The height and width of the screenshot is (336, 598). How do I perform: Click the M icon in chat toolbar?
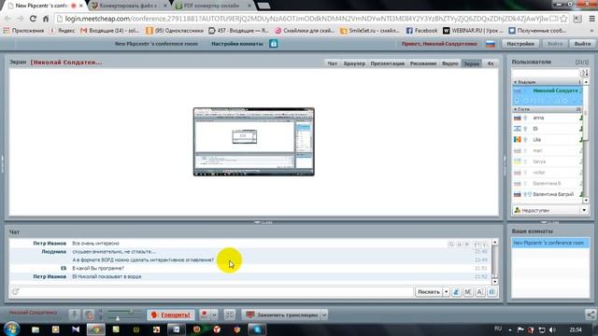468,292
